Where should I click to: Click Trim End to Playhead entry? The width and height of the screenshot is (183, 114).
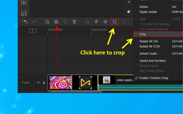(x=154, y=29)
